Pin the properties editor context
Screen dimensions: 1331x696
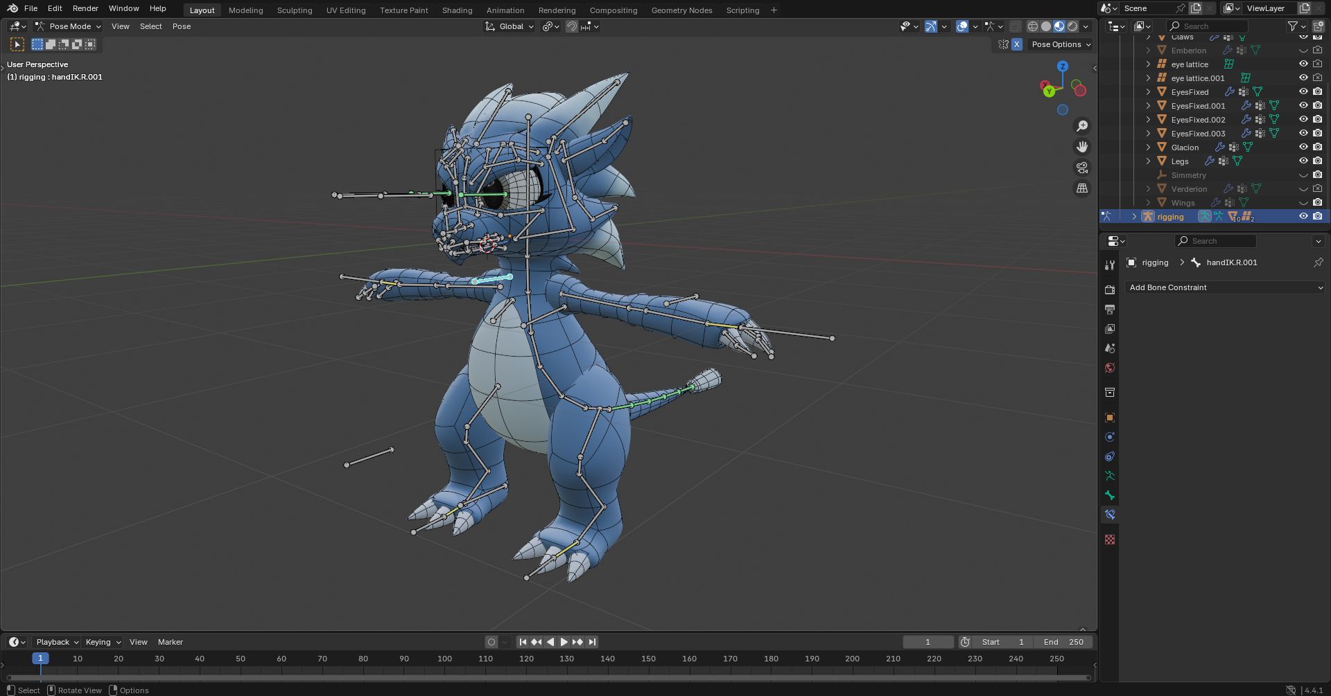1318,262
